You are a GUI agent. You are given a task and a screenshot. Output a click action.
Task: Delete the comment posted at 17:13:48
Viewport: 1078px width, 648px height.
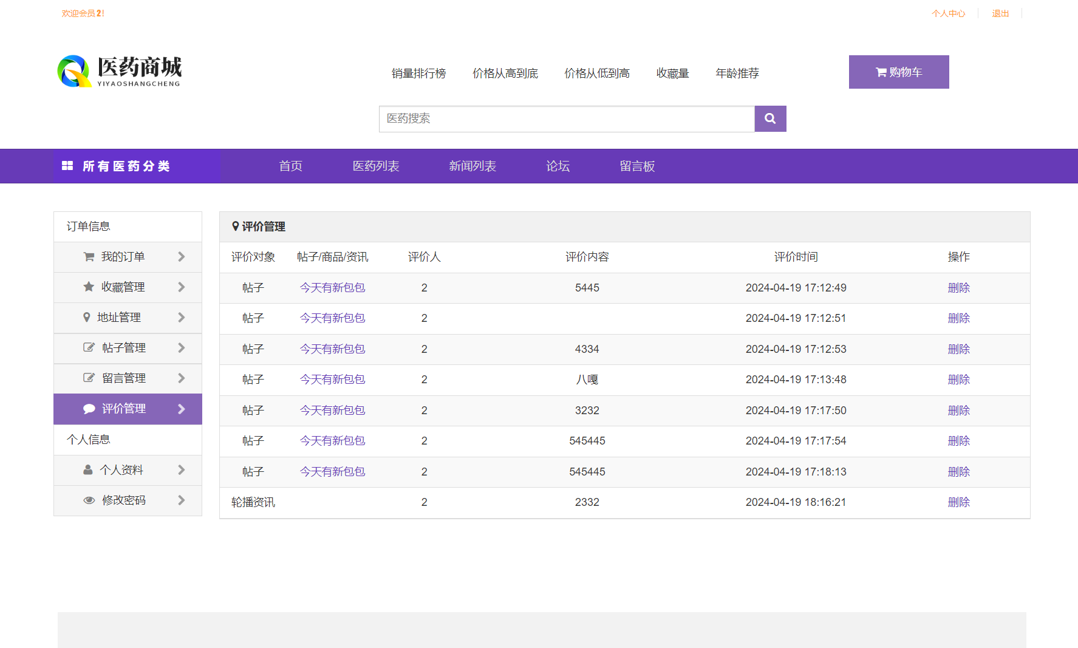958,379
